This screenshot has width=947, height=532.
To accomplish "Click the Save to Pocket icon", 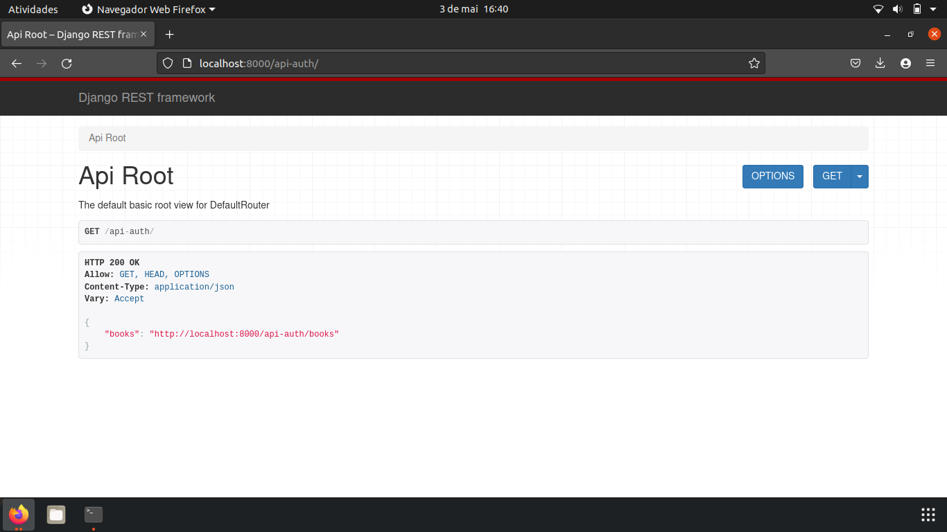I will click(x=855, y=63).
